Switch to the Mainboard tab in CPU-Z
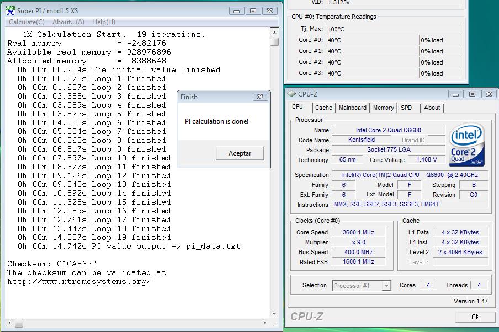Viewport: 499px width, 332px height. [x=353, y=108]
